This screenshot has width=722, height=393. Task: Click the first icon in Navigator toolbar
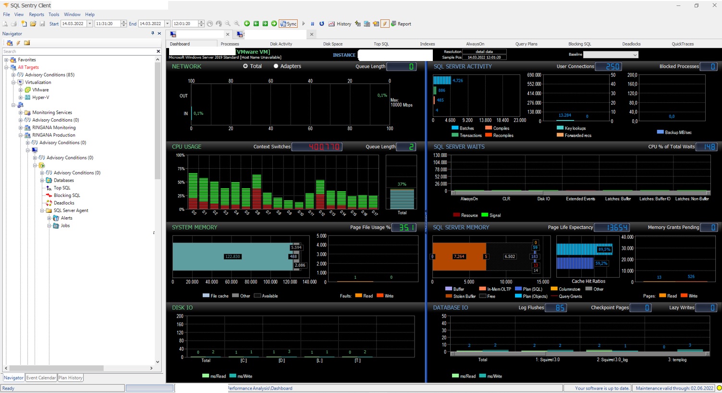tap(10, 43)
